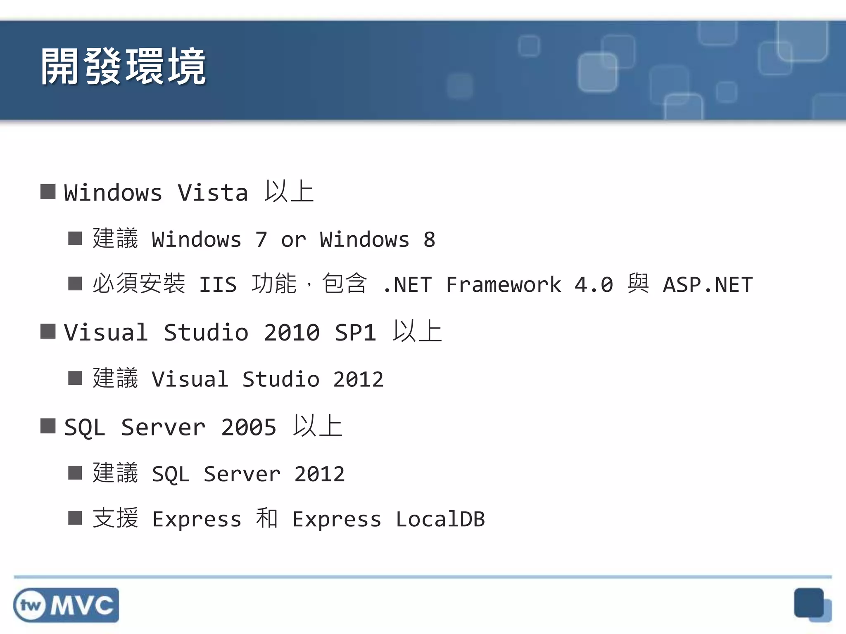
Task: Click the '建議 SQL Server 2012' line
Action: 219,473
